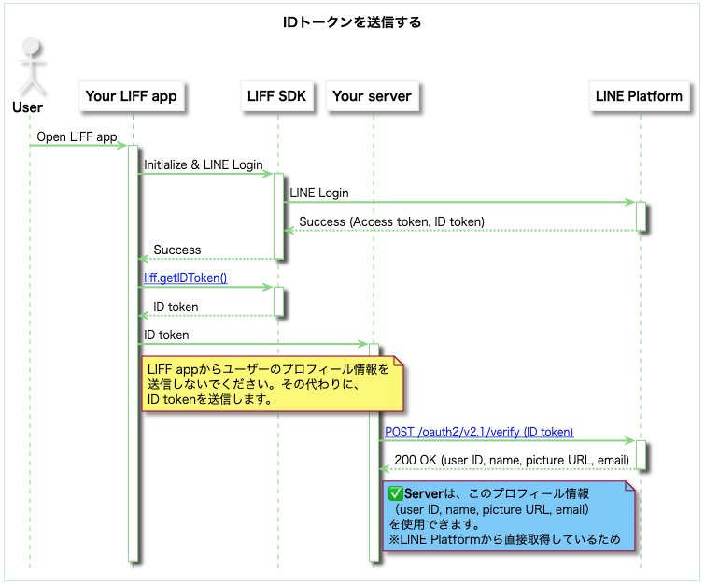Click text を使用できます。 in blue note
The height and width of the screenshot is (585, 705).
[434, 524]
